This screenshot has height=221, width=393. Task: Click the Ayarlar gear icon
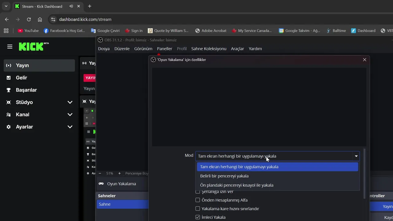(9, 127)
